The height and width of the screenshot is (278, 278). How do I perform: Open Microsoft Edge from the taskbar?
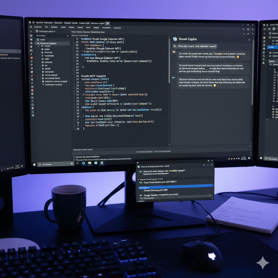point(84,163)
